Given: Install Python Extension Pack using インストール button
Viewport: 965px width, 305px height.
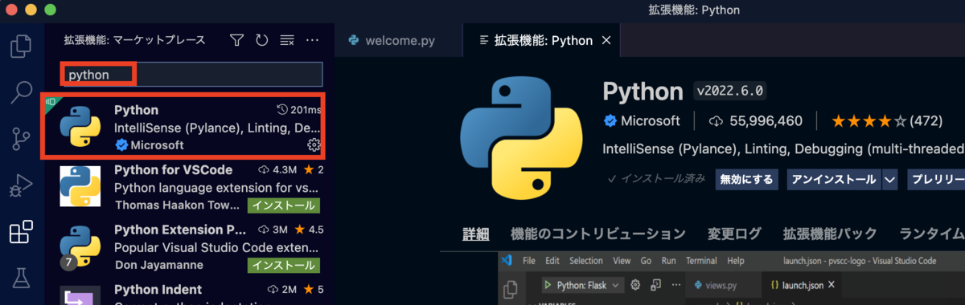Looking at the screenshot, I should 283,265.
